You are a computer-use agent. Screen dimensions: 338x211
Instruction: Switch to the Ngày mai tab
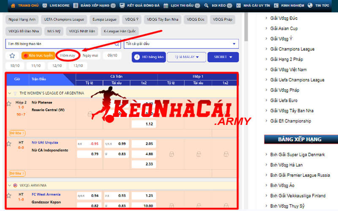pyautogui.click(x=90, y=55)
